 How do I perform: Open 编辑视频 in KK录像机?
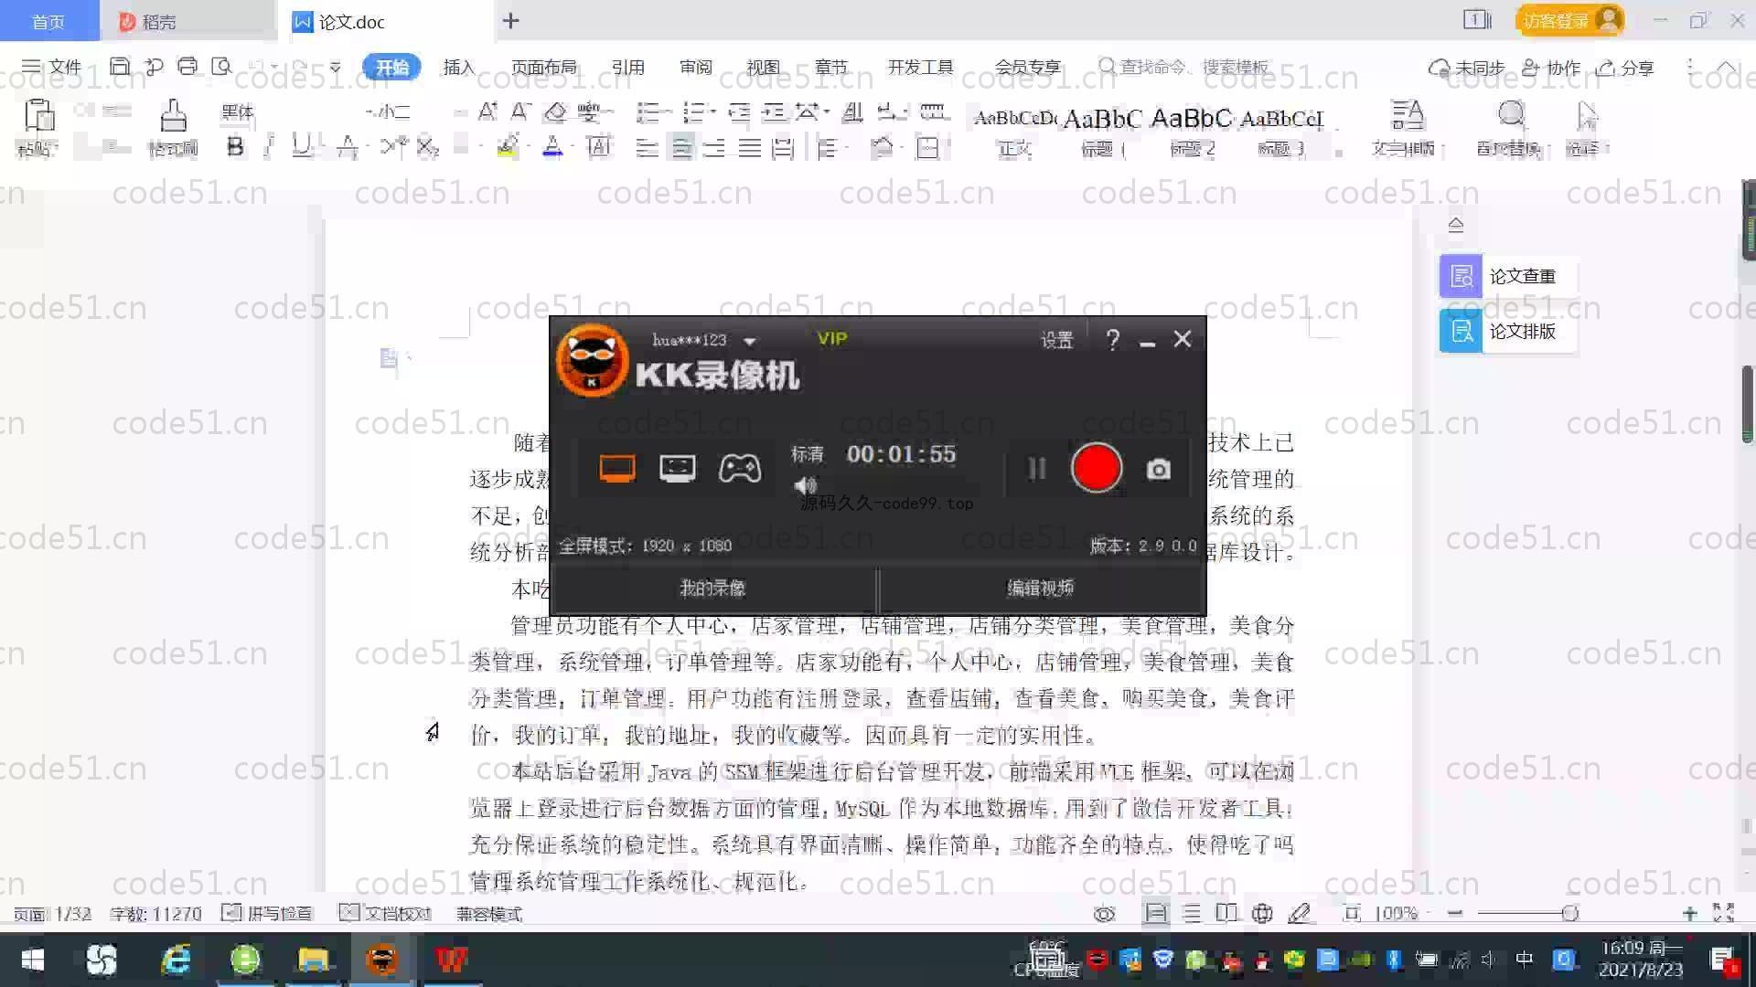point(1041,588)
